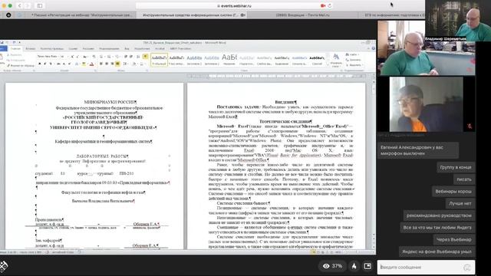Center the paragraph text

(x=107, y=64)
